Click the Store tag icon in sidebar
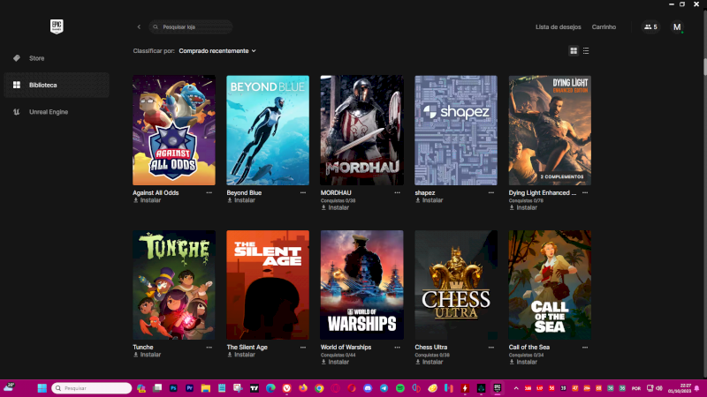 click(16, 58)
